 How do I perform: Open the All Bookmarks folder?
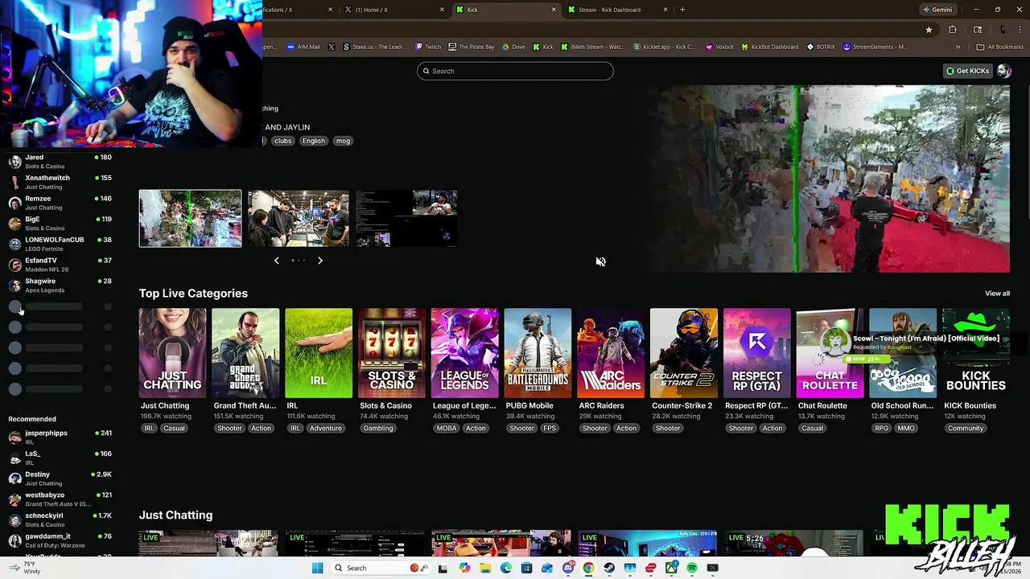[x=1000, y=47]
